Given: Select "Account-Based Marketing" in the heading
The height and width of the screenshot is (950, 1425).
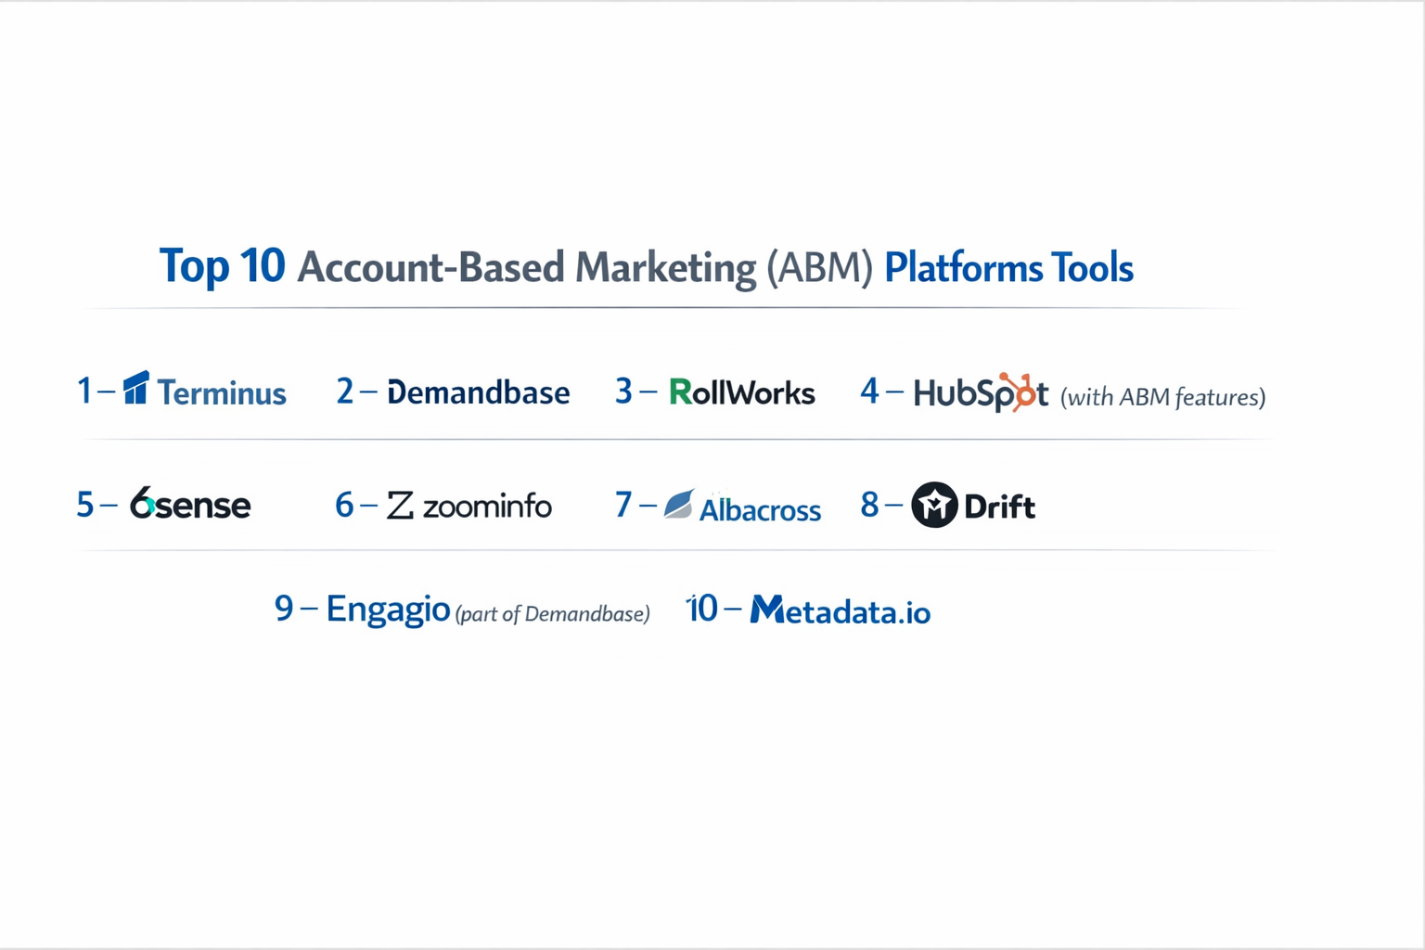Looking at the screenshot, I should coord(527,268).
